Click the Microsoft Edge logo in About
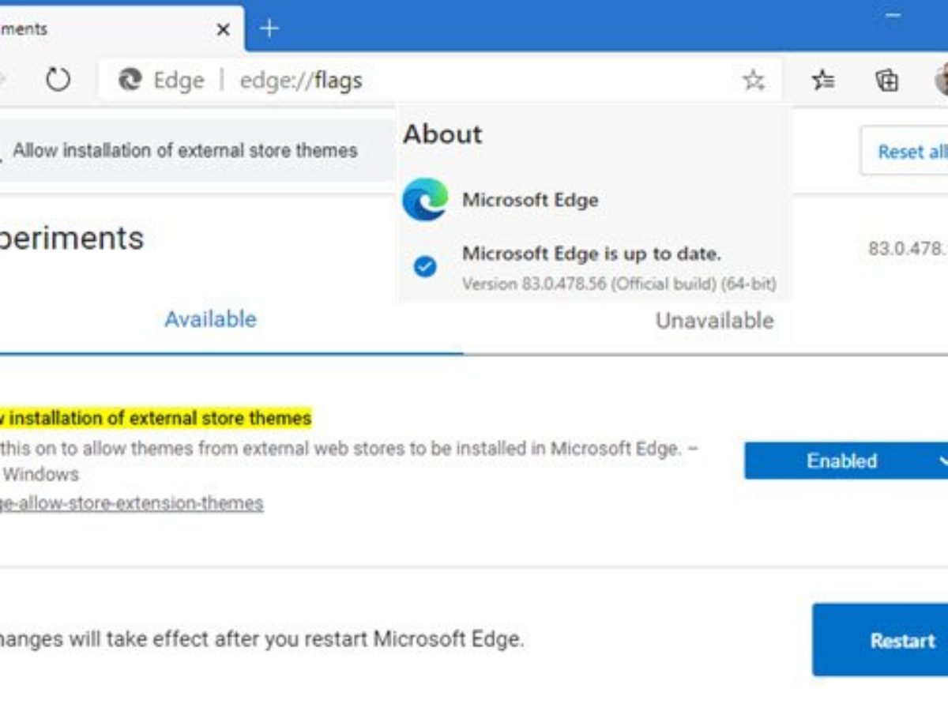 point(424,200)
